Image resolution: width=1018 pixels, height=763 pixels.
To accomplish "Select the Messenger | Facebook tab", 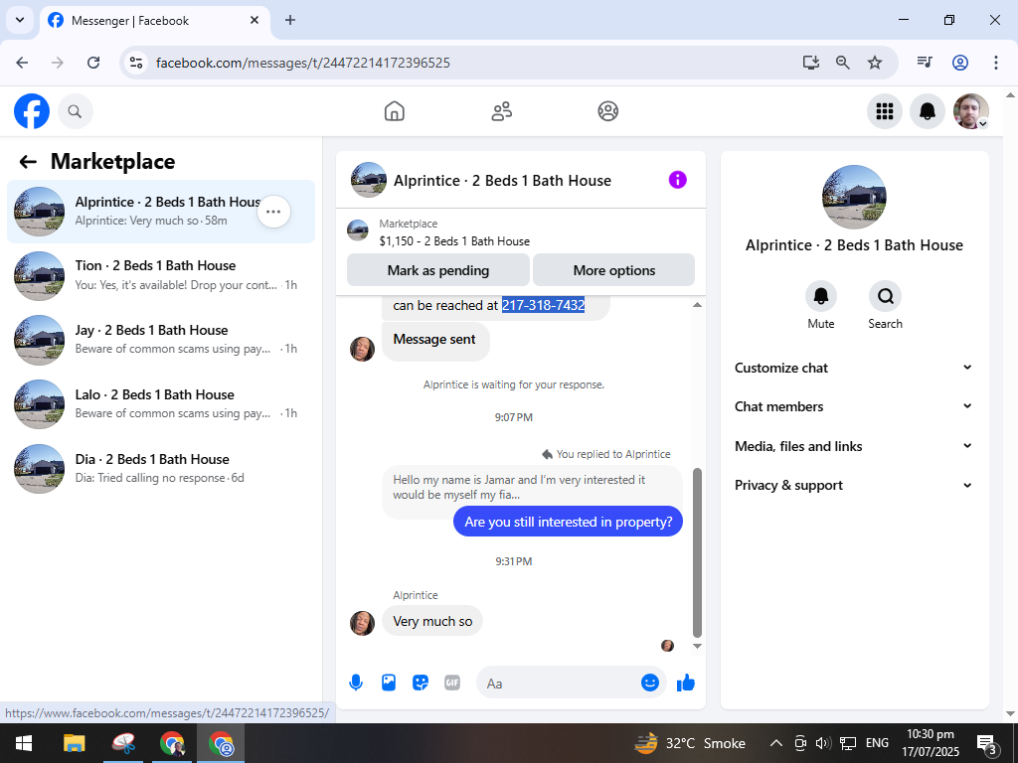I will (154, 21).
